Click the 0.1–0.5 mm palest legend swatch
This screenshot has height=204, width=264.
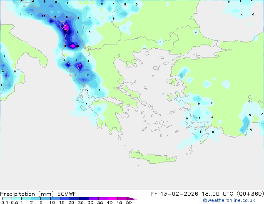[x=7, y=199]
